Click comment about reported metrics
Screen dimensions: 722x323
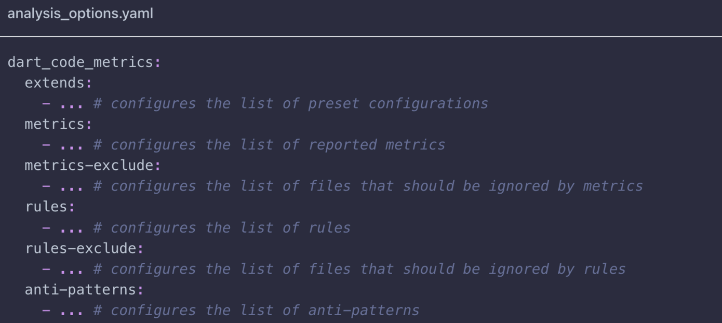pos(269,145)
